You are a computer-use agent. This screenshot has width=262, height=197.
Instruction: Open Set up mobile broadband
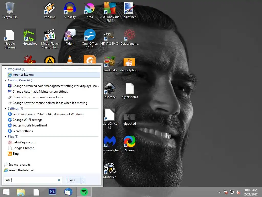tap(54, 125)
